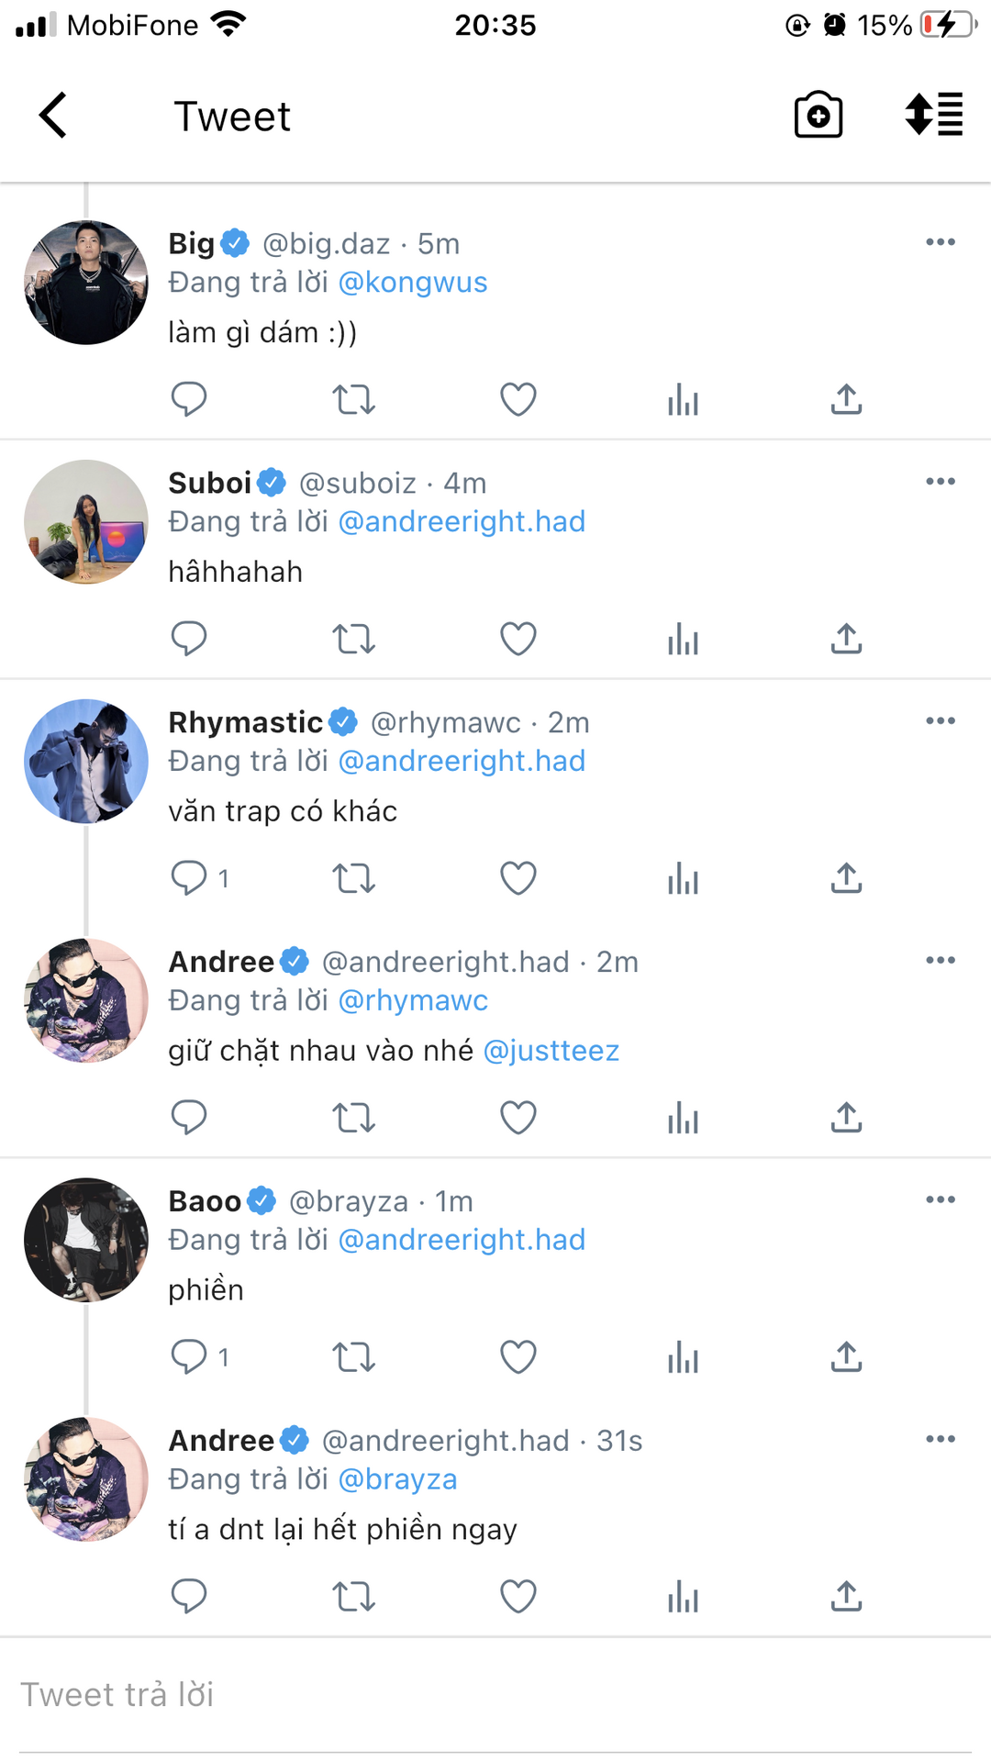The height and width of the screenshot is (1762, 991).
Task: Open more options on Rhymastic's tweet
Action: [941, 721]
